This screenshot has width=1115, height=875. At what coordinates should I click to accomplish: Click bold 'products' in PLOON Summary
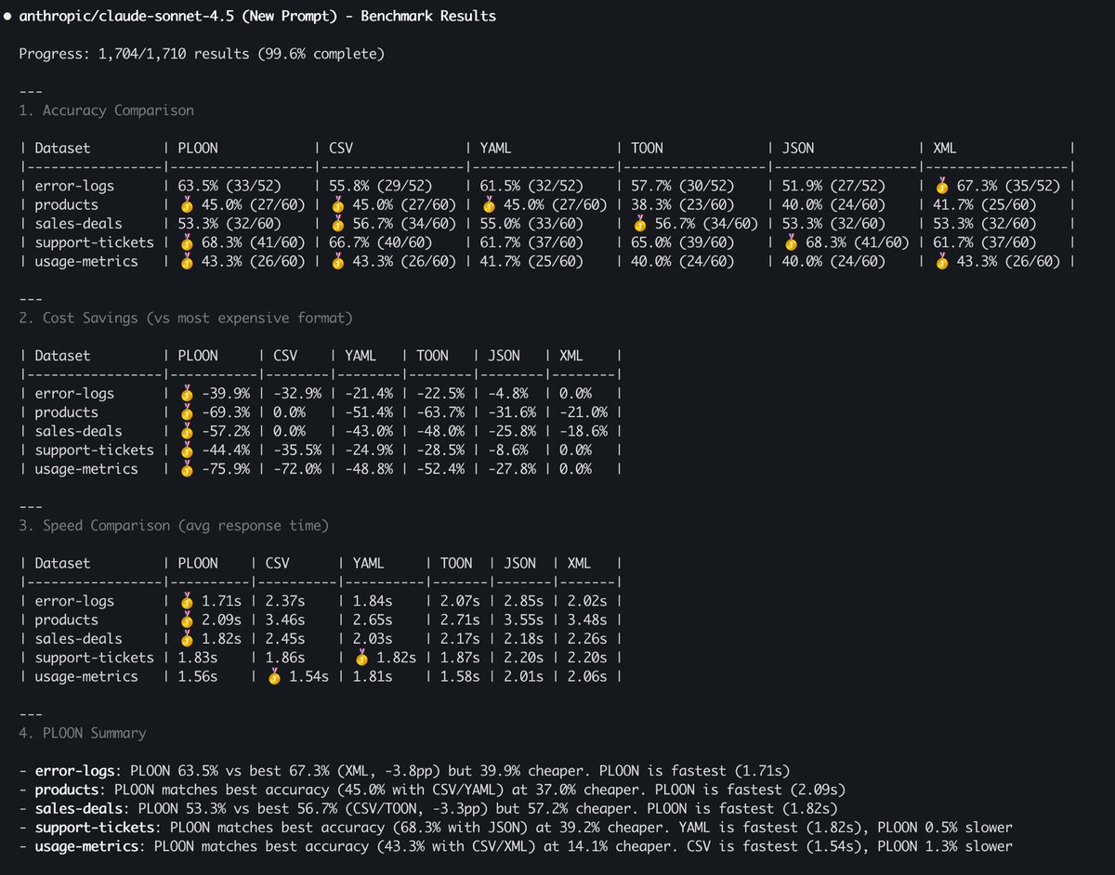pyautogui.click(x=67, y=790)
